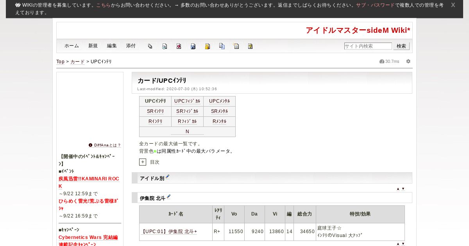The height and width of the screenshot is (246, 469).
Task: Click the Vi column header
Action: [x=275, y=214]
